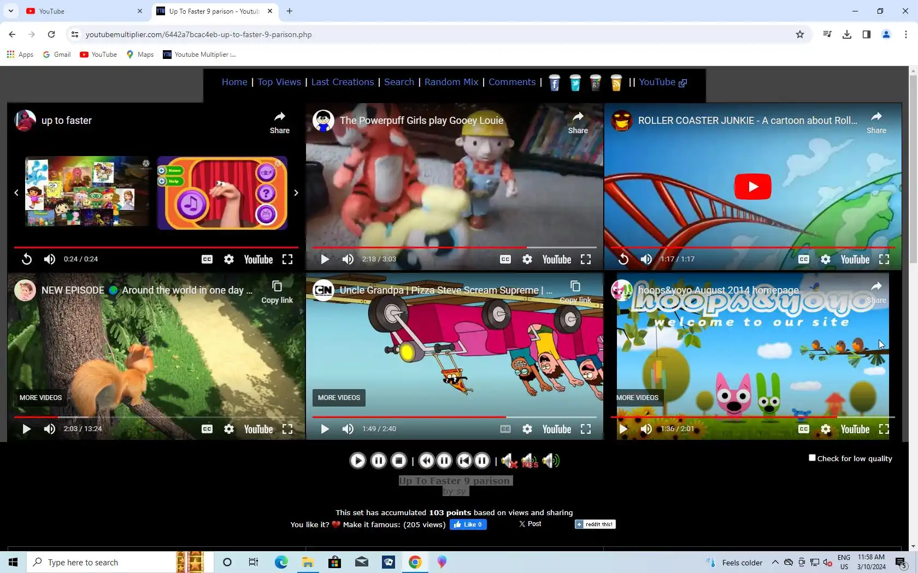
Task: Click the Facebook Like button
Action: click(468, 524)
